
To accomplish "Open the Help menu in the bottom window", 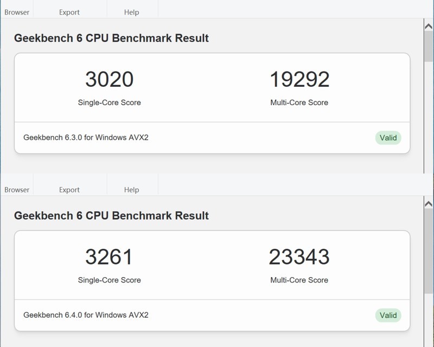I will tap(131, 190).
